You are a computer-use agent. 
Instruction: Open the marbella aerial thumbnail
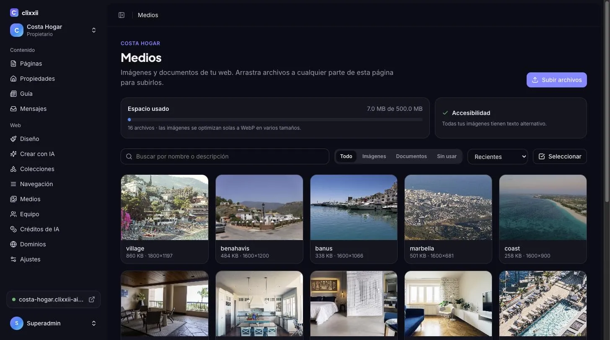pos(448,207)
